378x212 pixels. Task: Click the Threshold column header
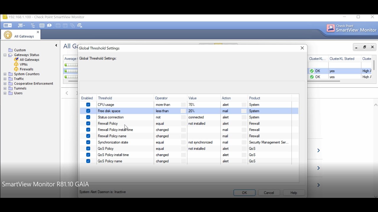[125, 98]
